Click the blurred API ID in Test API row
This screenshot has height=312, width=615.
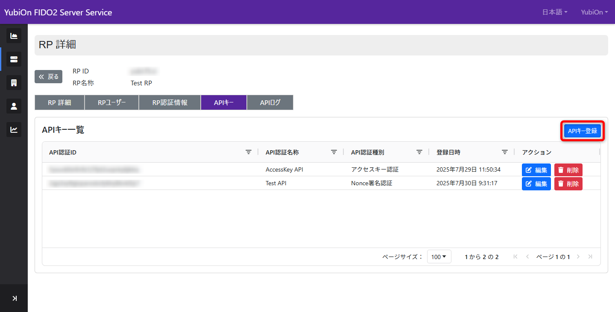[x=94, y=183]
